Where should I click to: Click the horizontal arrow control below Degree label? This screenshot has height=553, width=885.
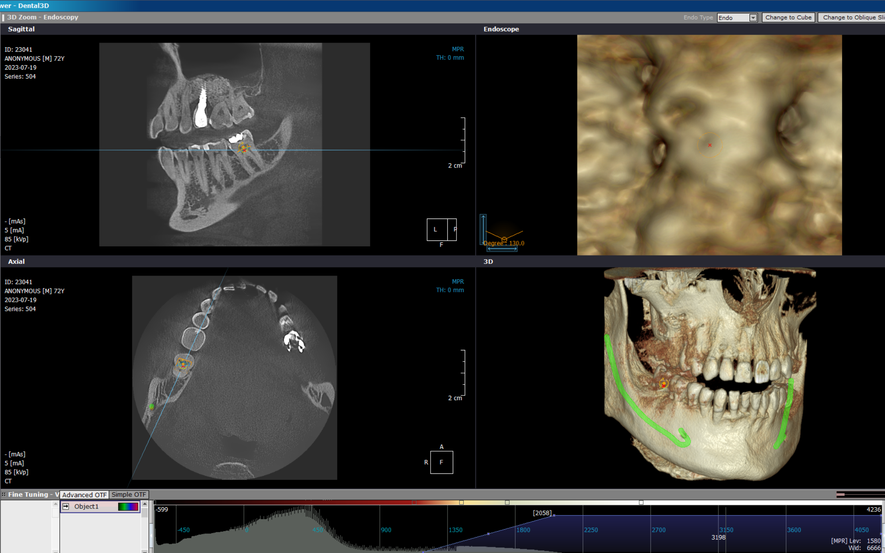coord(502,249)
